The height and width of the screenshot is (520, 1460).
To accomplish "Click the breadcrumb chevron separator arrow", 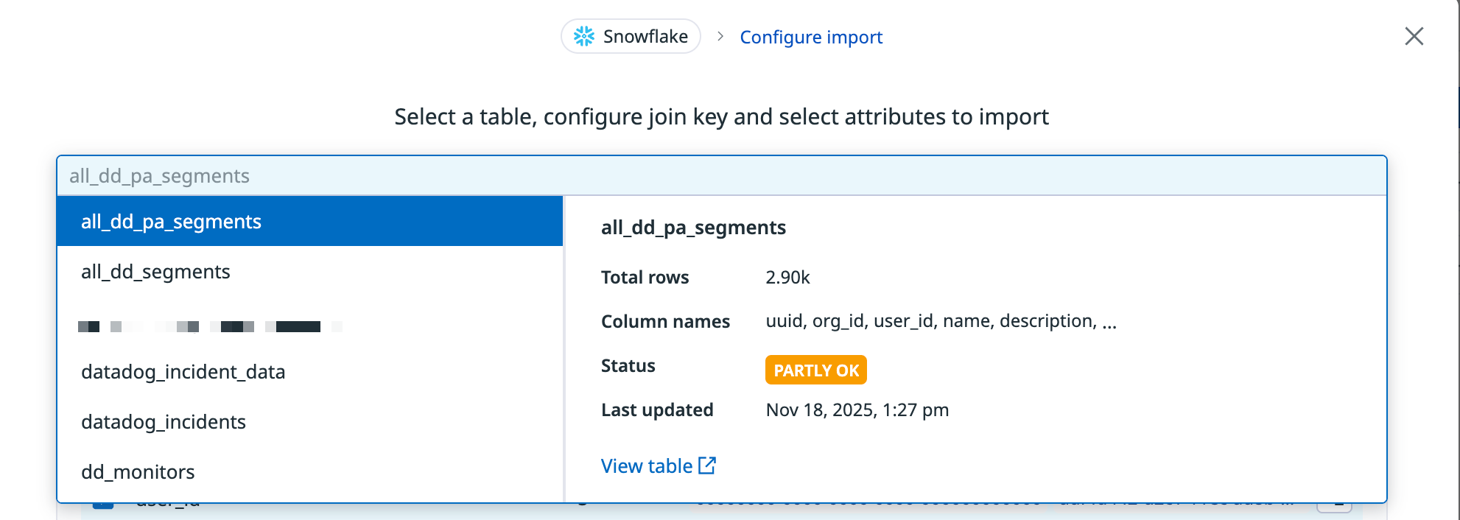I will [720, 36].
